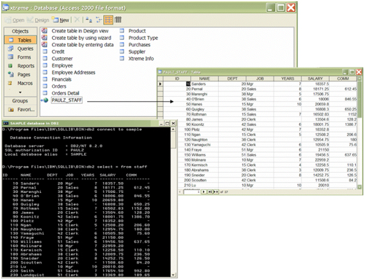The height and width of the screenshot is (280, 365).
Task: Switch to Details view icon
Action: tap(118, 19)
